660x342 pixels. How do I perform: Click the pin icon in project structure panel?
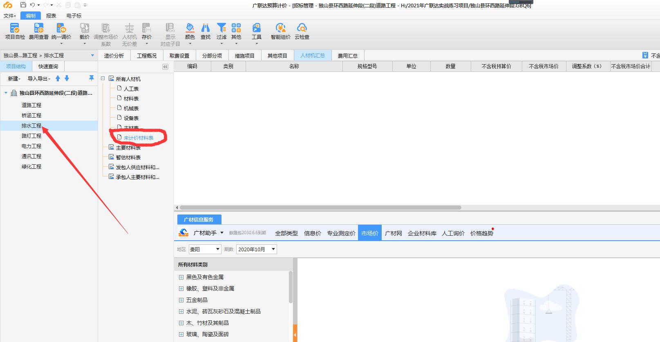coord(91,78)
